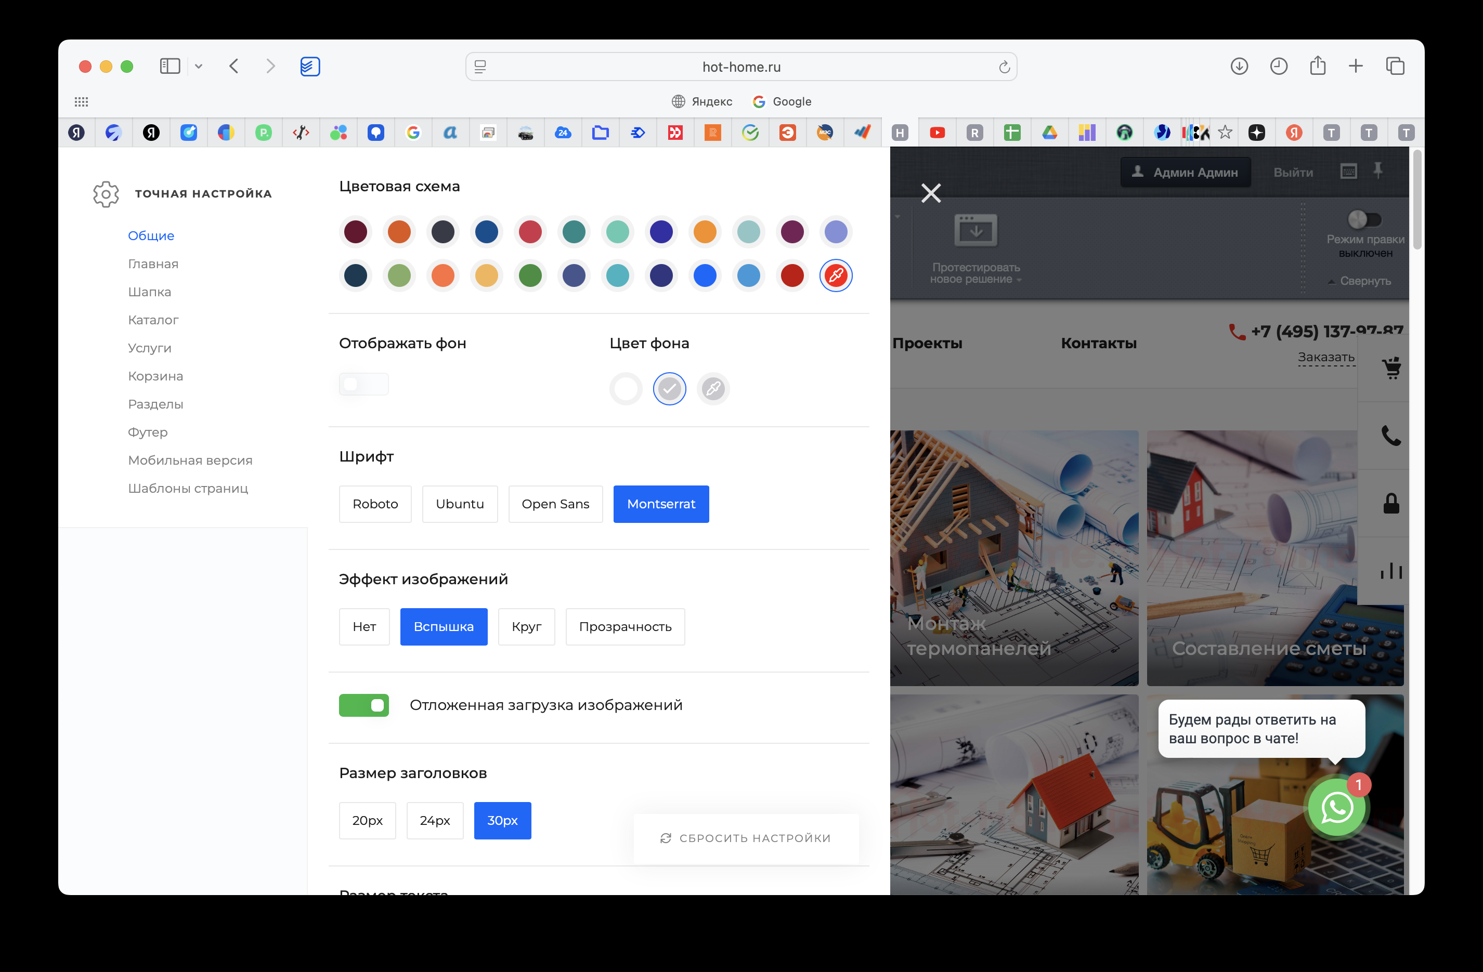
Task: Enable the Отображать фон switch
Action: click(x=363, y=384)
